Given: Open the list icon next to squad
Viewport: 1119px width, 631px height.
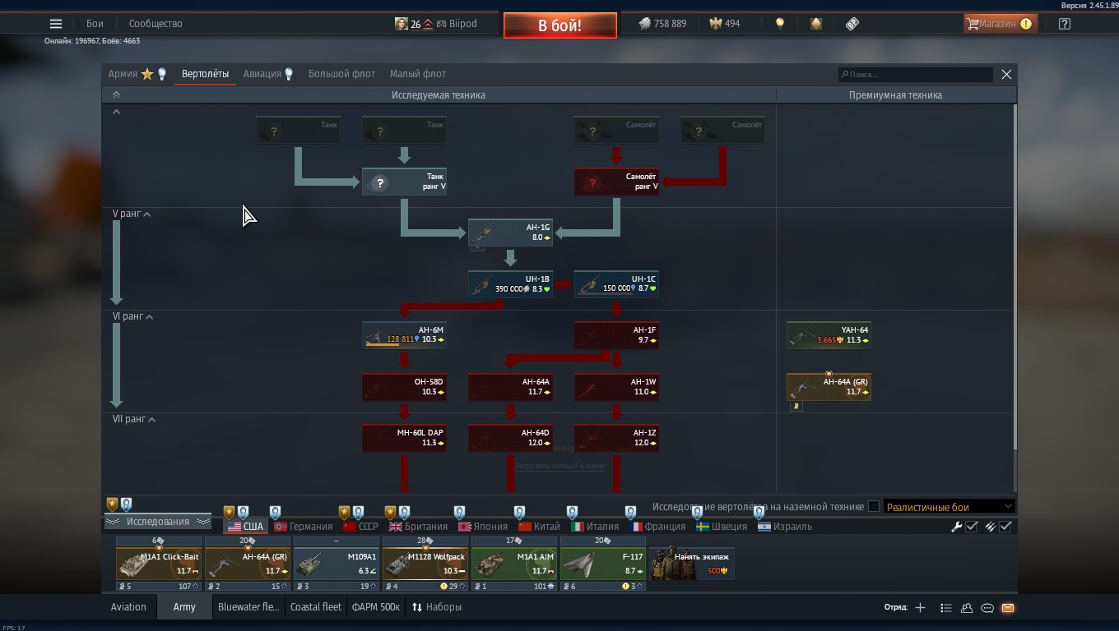Looking at the screenshot, I should (945, 608).
